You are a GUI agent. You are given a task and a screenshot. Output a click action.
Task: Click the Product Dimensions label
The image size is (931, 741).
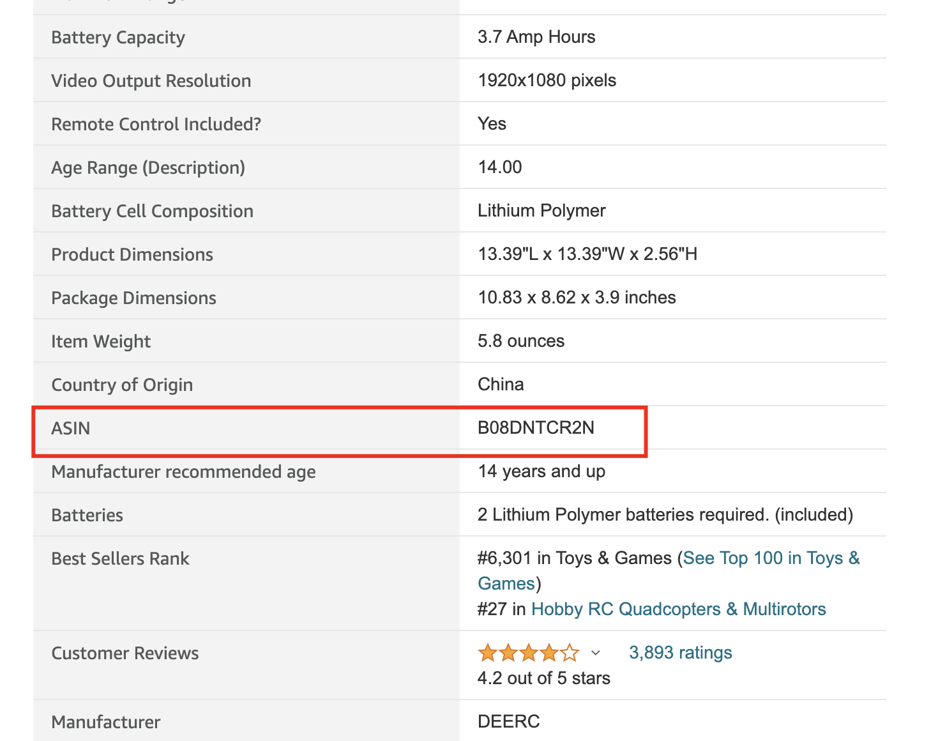pos(132,254)
